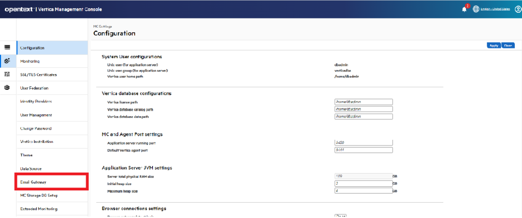Open SSL/TLS Certificates settings

click(x=52, y=75)
